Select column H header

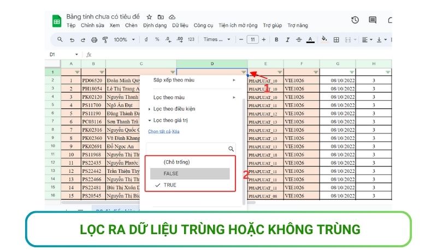click(374, 63)
